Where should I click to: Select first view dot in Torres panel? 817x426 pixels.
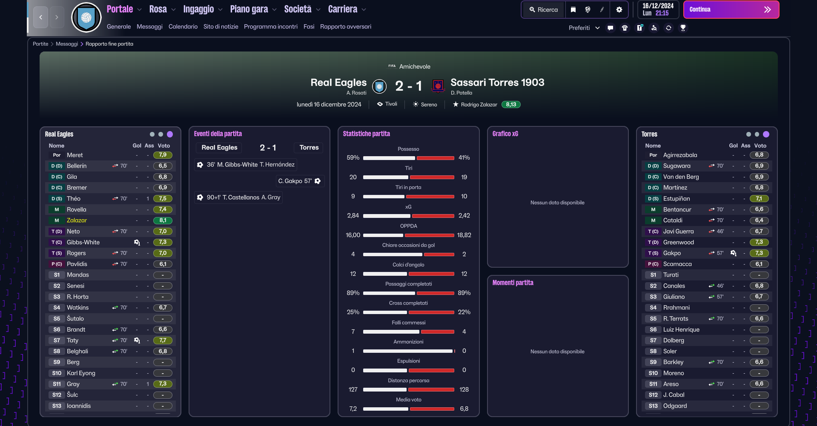tap(748, 134)
